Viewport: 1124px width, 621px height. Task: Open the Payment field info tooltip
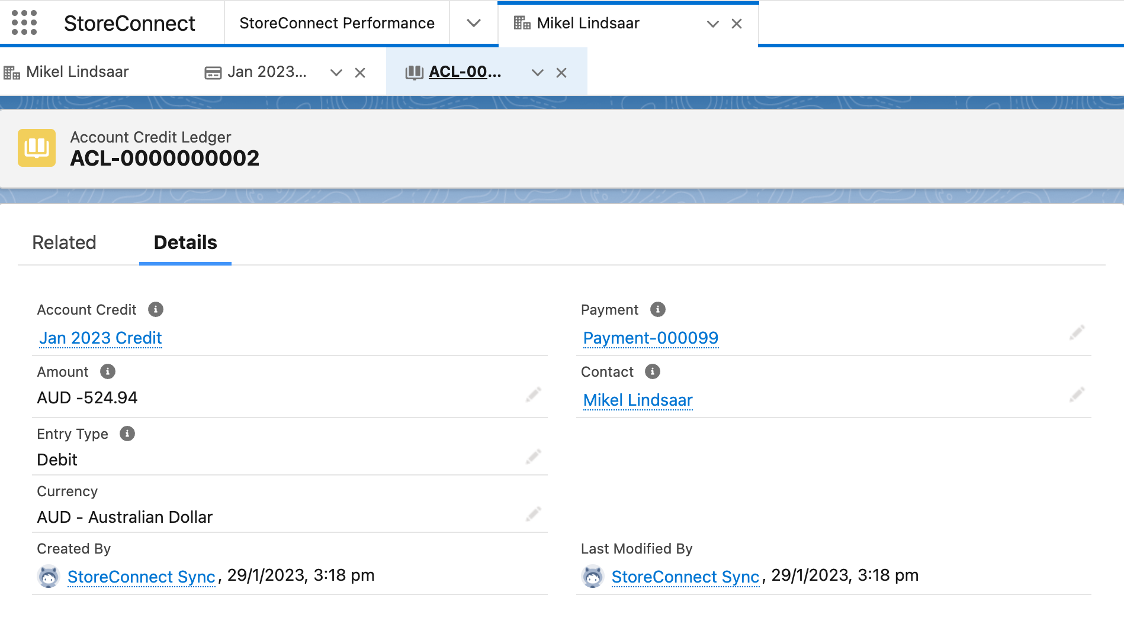click(x=657, y=309)
